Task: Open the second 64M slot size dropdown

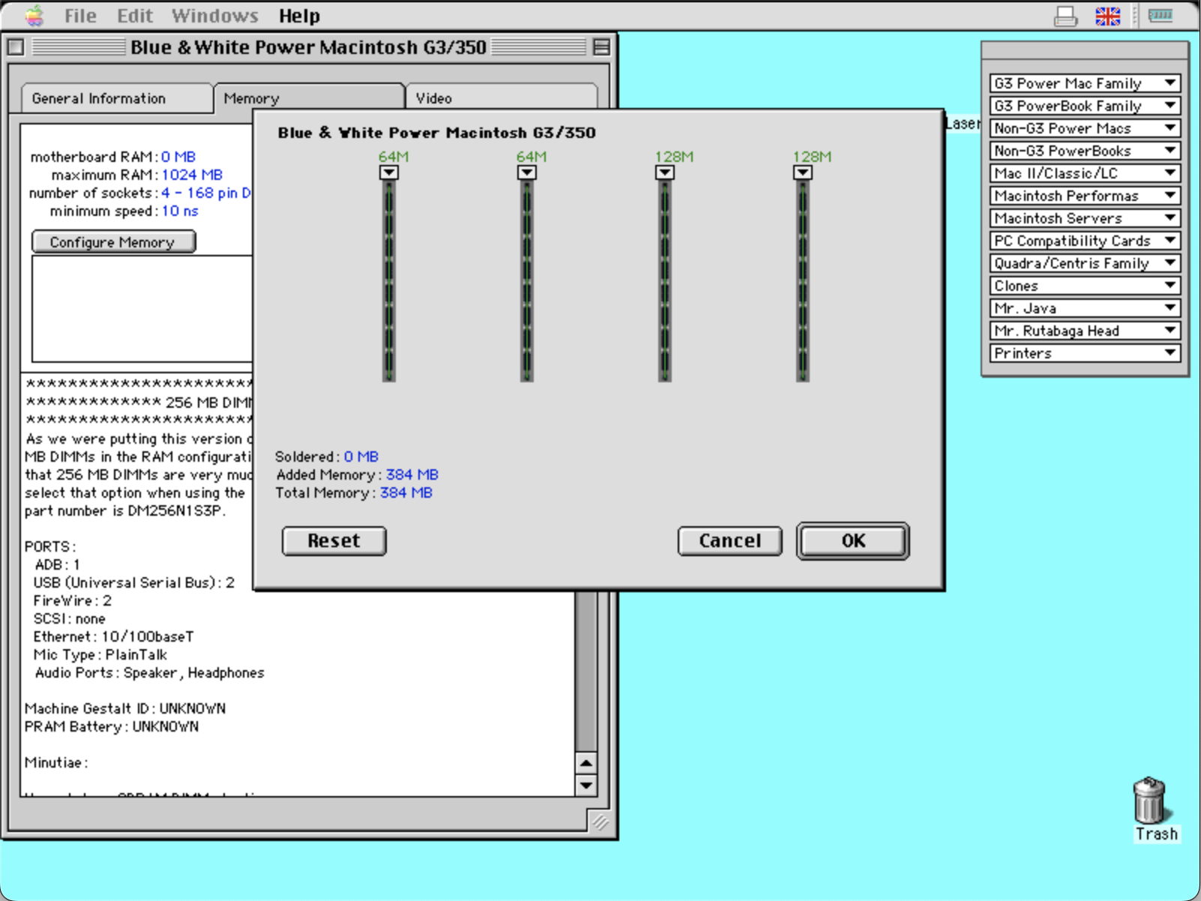Action: coord(526,172)
